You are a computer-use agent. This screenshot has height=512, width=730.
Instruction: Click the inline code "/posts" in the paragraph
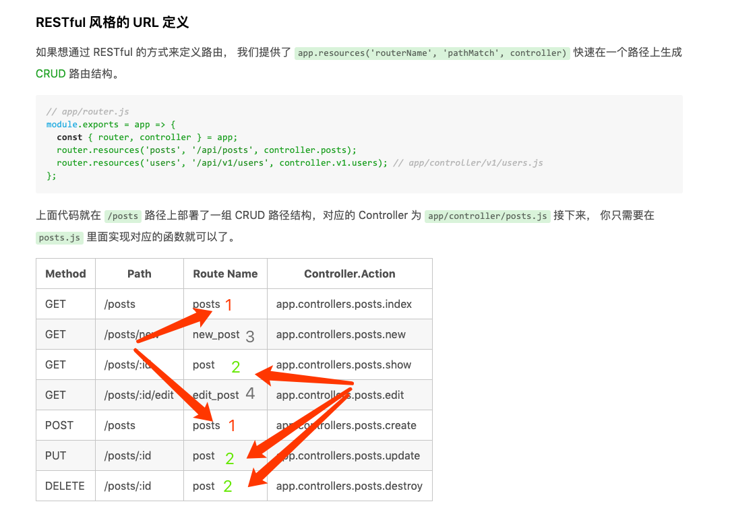click(123, 216)
